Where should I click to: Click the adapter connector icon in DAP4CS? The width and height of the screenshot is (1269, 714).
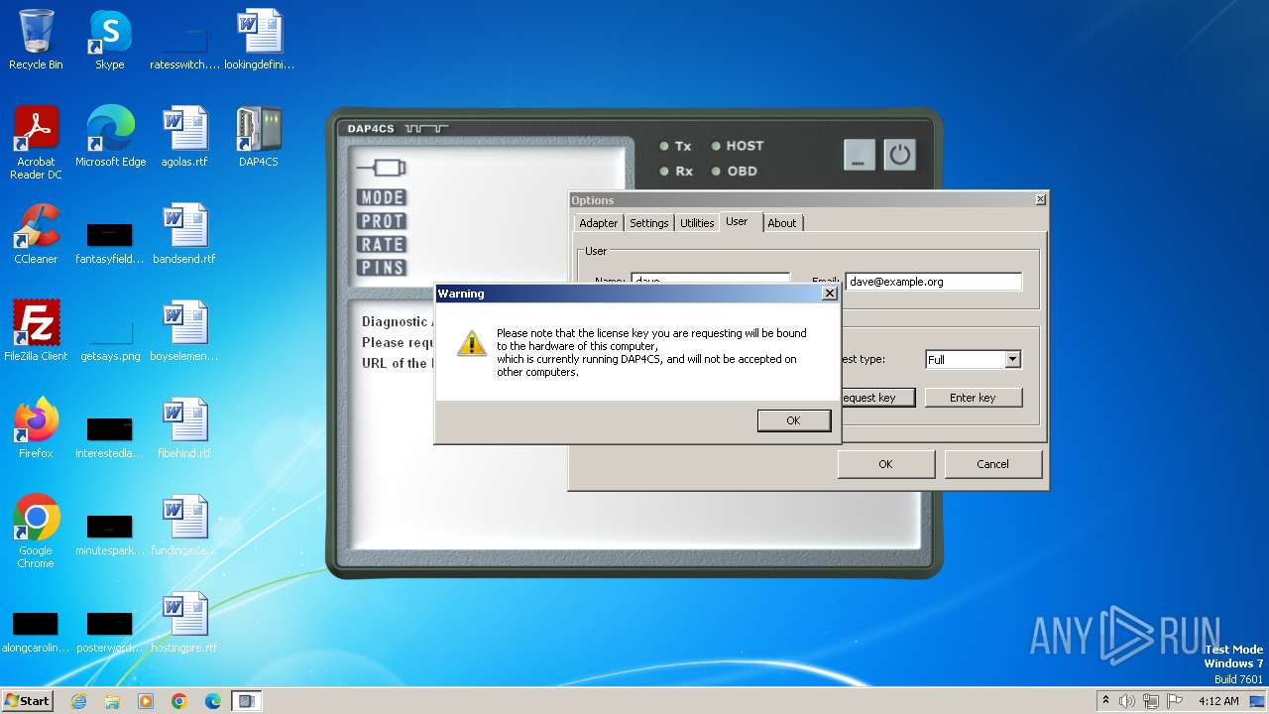[382, 167]
